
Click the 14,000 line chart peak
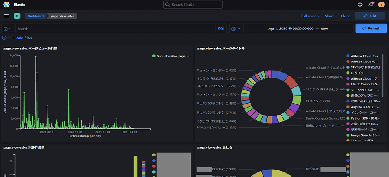tap(36, 57)
